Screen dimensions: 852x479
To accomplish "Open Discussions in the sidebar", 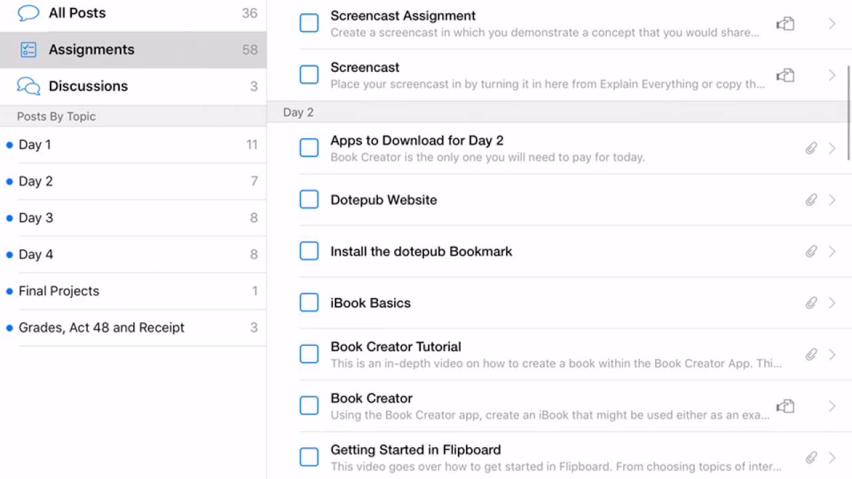I will [133, 86].
